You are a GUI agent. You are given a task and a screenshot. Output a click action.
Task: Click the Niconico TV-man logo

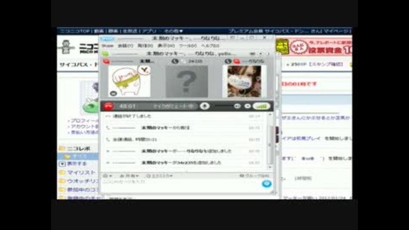click(x=66, y=47)
